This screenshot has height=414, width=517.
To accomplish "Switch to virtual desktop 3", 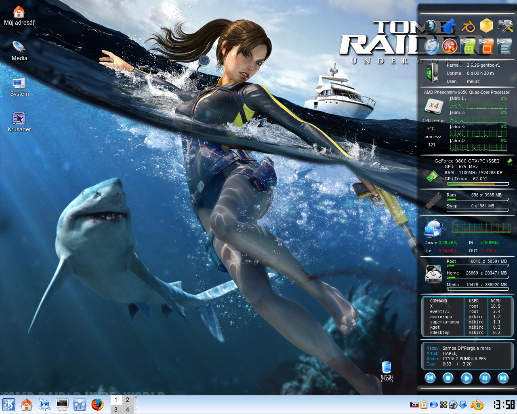I will (x=116, y=409).
